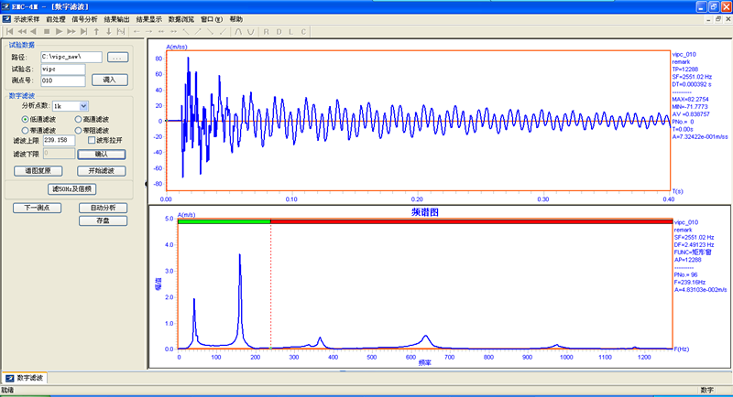Click the green band on spectrum bar
This screenshot has height=397, width=733.
224,221
